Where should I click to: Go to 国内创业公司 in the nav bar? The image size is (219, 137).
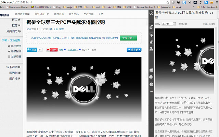click(x=22, y=14)
